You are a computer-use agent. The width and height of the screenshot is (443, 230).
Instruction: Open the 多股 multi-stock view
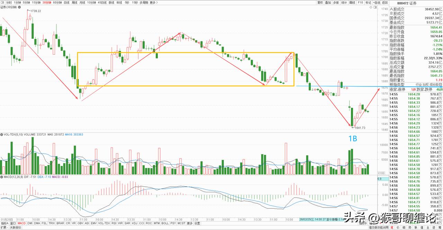[336, 2]
